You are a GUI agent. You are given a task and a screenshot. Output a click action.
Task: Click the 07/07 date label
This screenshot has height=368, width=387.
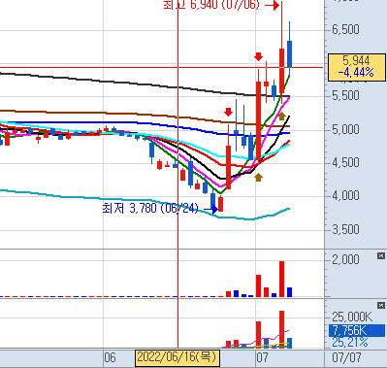pos(346,357)
